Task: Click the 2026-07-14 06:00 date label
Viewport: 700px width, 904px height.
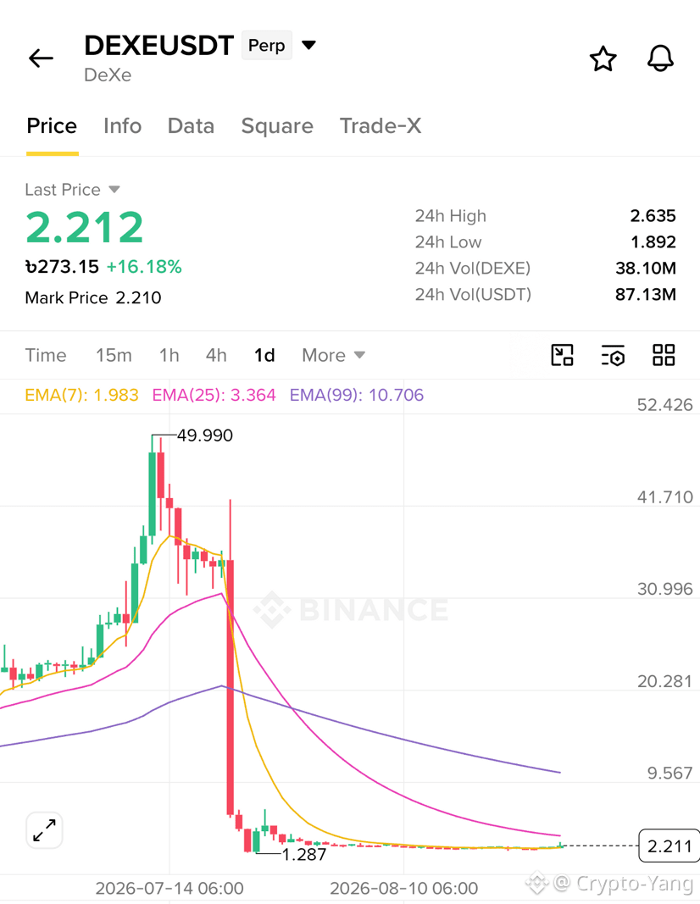Action: point(169,889)
